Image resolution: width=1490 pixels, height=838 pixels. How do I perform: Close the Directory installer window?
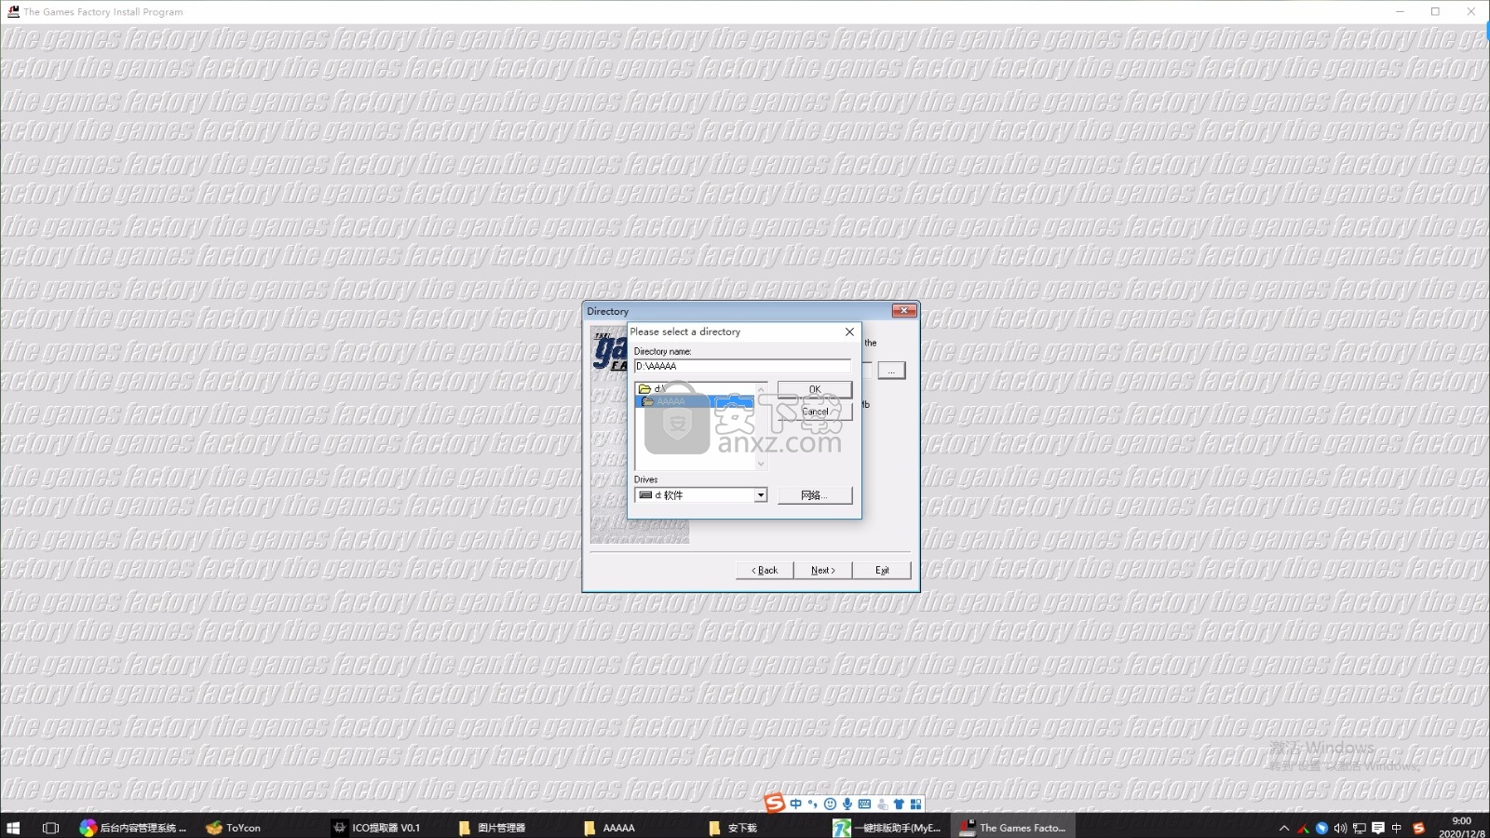tap(903, 311)
